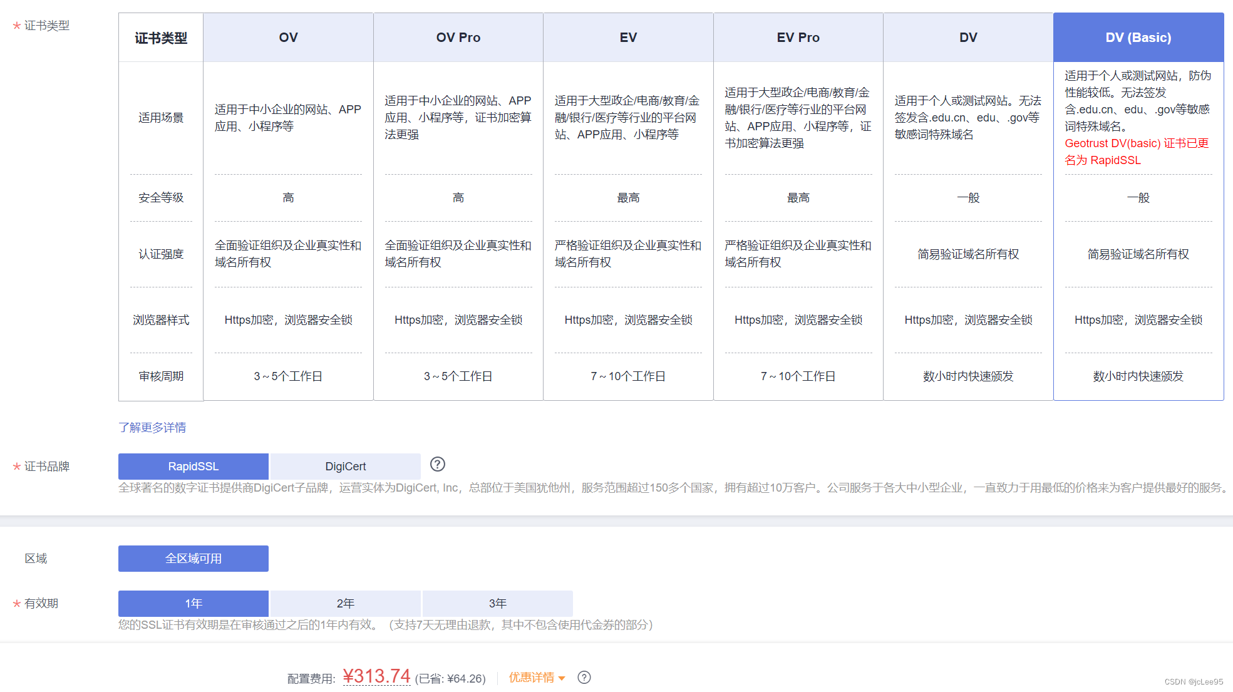Click OV review period 3～5个工作日 cell
Screen dimensions: 1233x692
[x=288, y=376]
